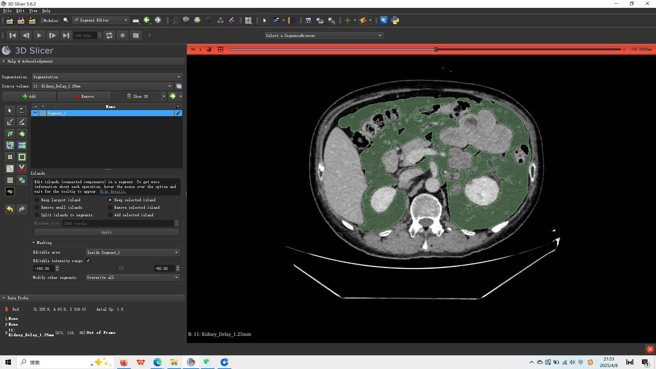This screenshot has height=369, width=656.
Task: Click the Undo arrow button
Action: 10,209
